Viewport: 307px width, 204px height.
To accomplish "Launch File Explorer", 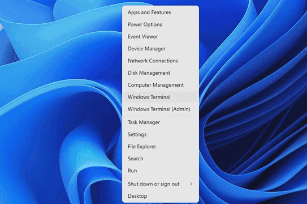I will (161, 147).
